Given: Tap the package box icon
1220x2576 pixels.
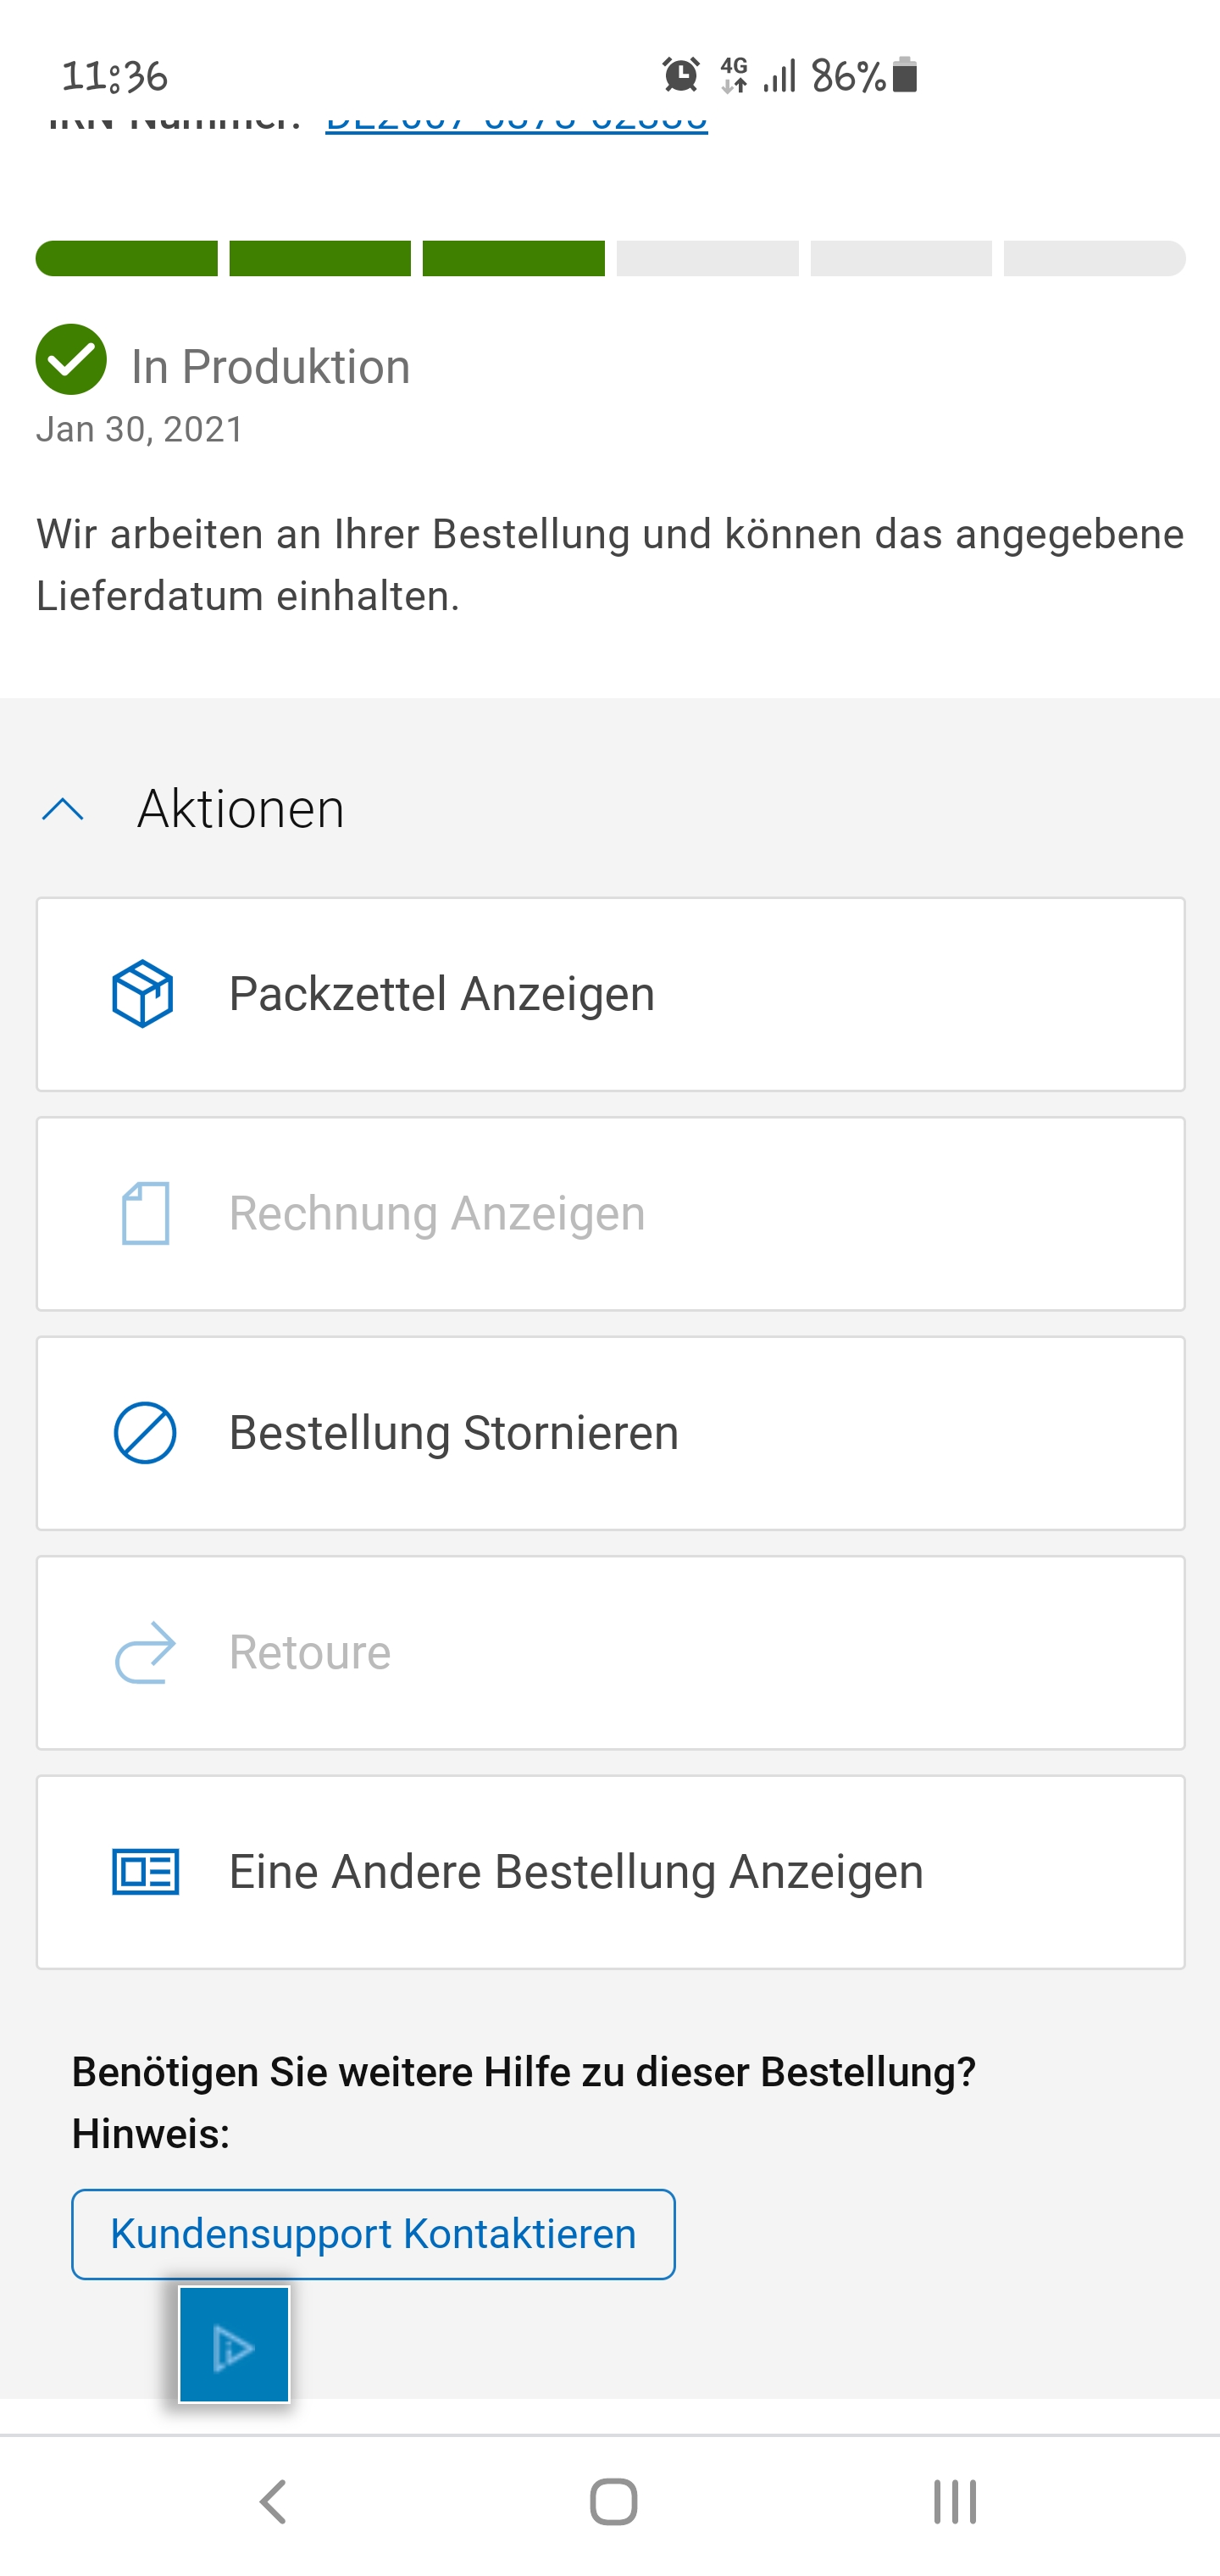Looking at the screenshot, I should [142, 994].
